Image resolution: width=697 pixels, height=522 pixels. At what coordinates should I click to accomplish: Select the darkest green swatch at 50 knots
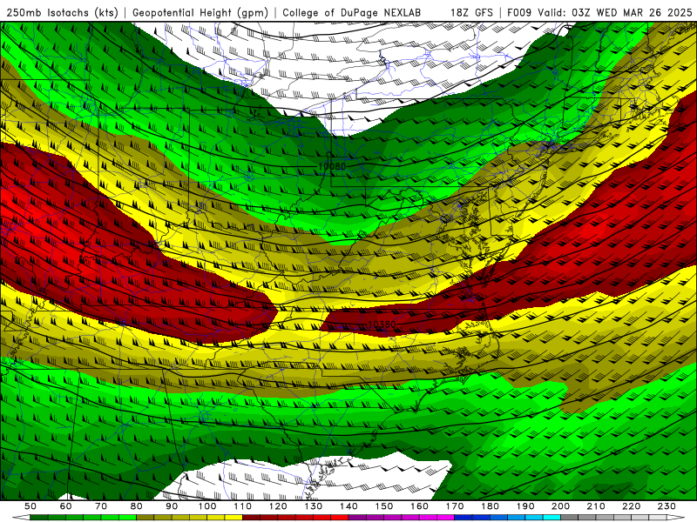(39, 518)
